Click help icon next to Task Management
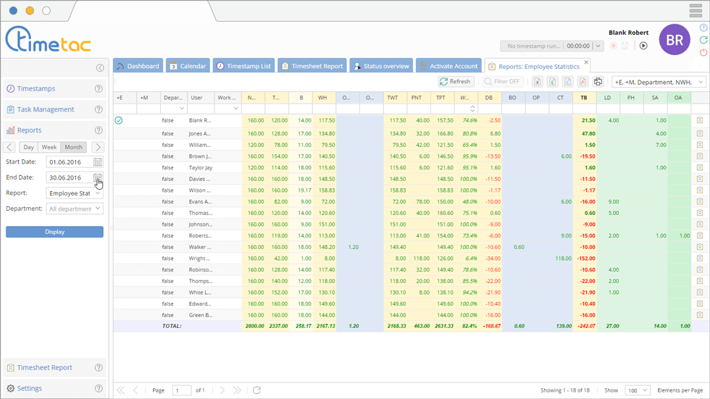The width and height of the screenshot is (710, 399). click(99, 109)
